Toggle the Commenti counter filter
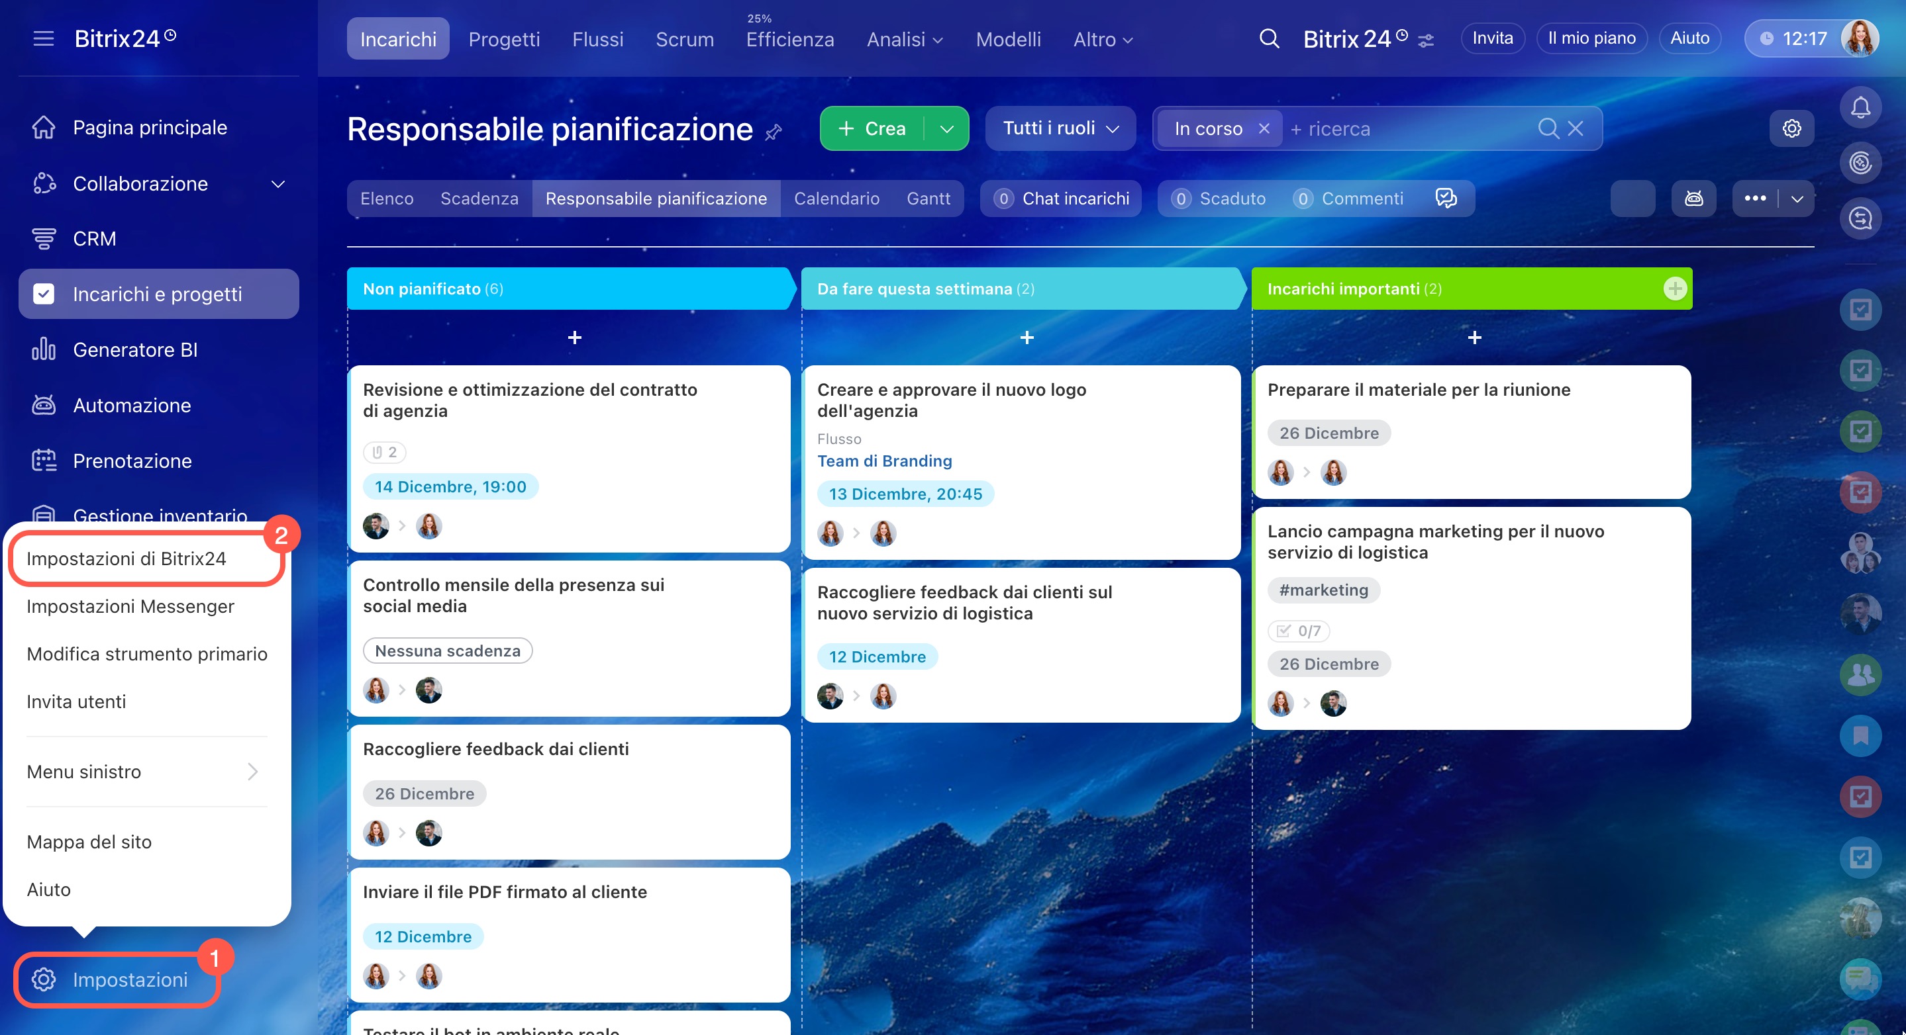Viewport: 1906px width, 1035px height. pos(1348,198)
